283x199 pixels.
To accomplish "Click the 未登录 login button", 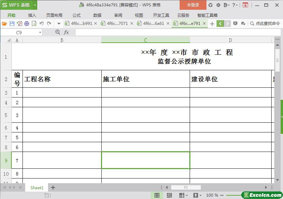I will 193,5.
